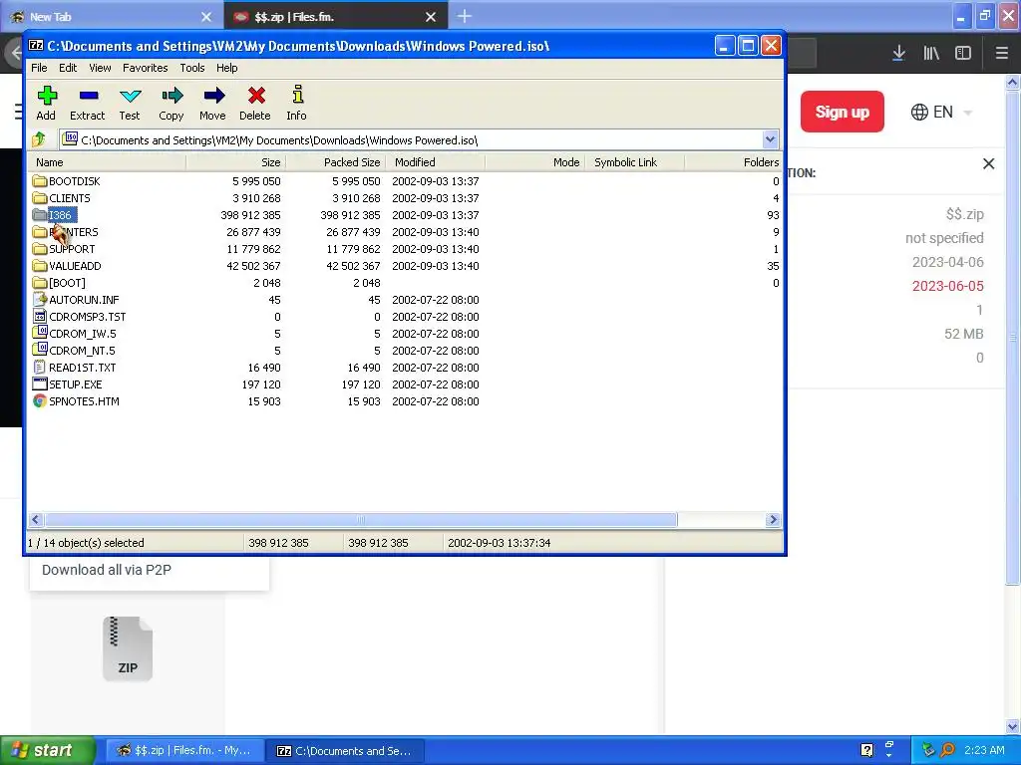
Task: Open the Edit menu
Action: 68,68
